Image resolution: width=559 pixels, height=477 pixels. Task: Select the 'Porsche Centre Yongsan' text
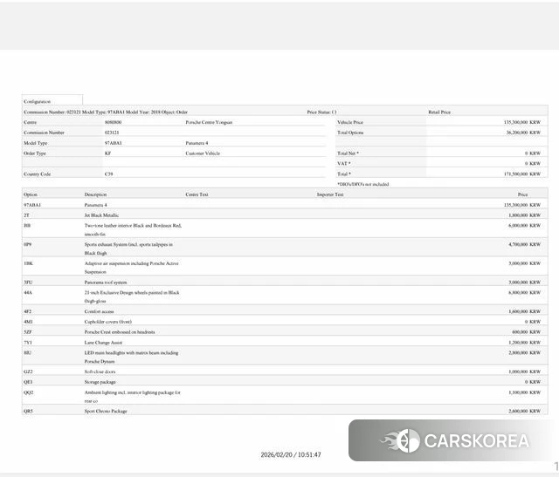pyautogui.click(x=209, y=122)
